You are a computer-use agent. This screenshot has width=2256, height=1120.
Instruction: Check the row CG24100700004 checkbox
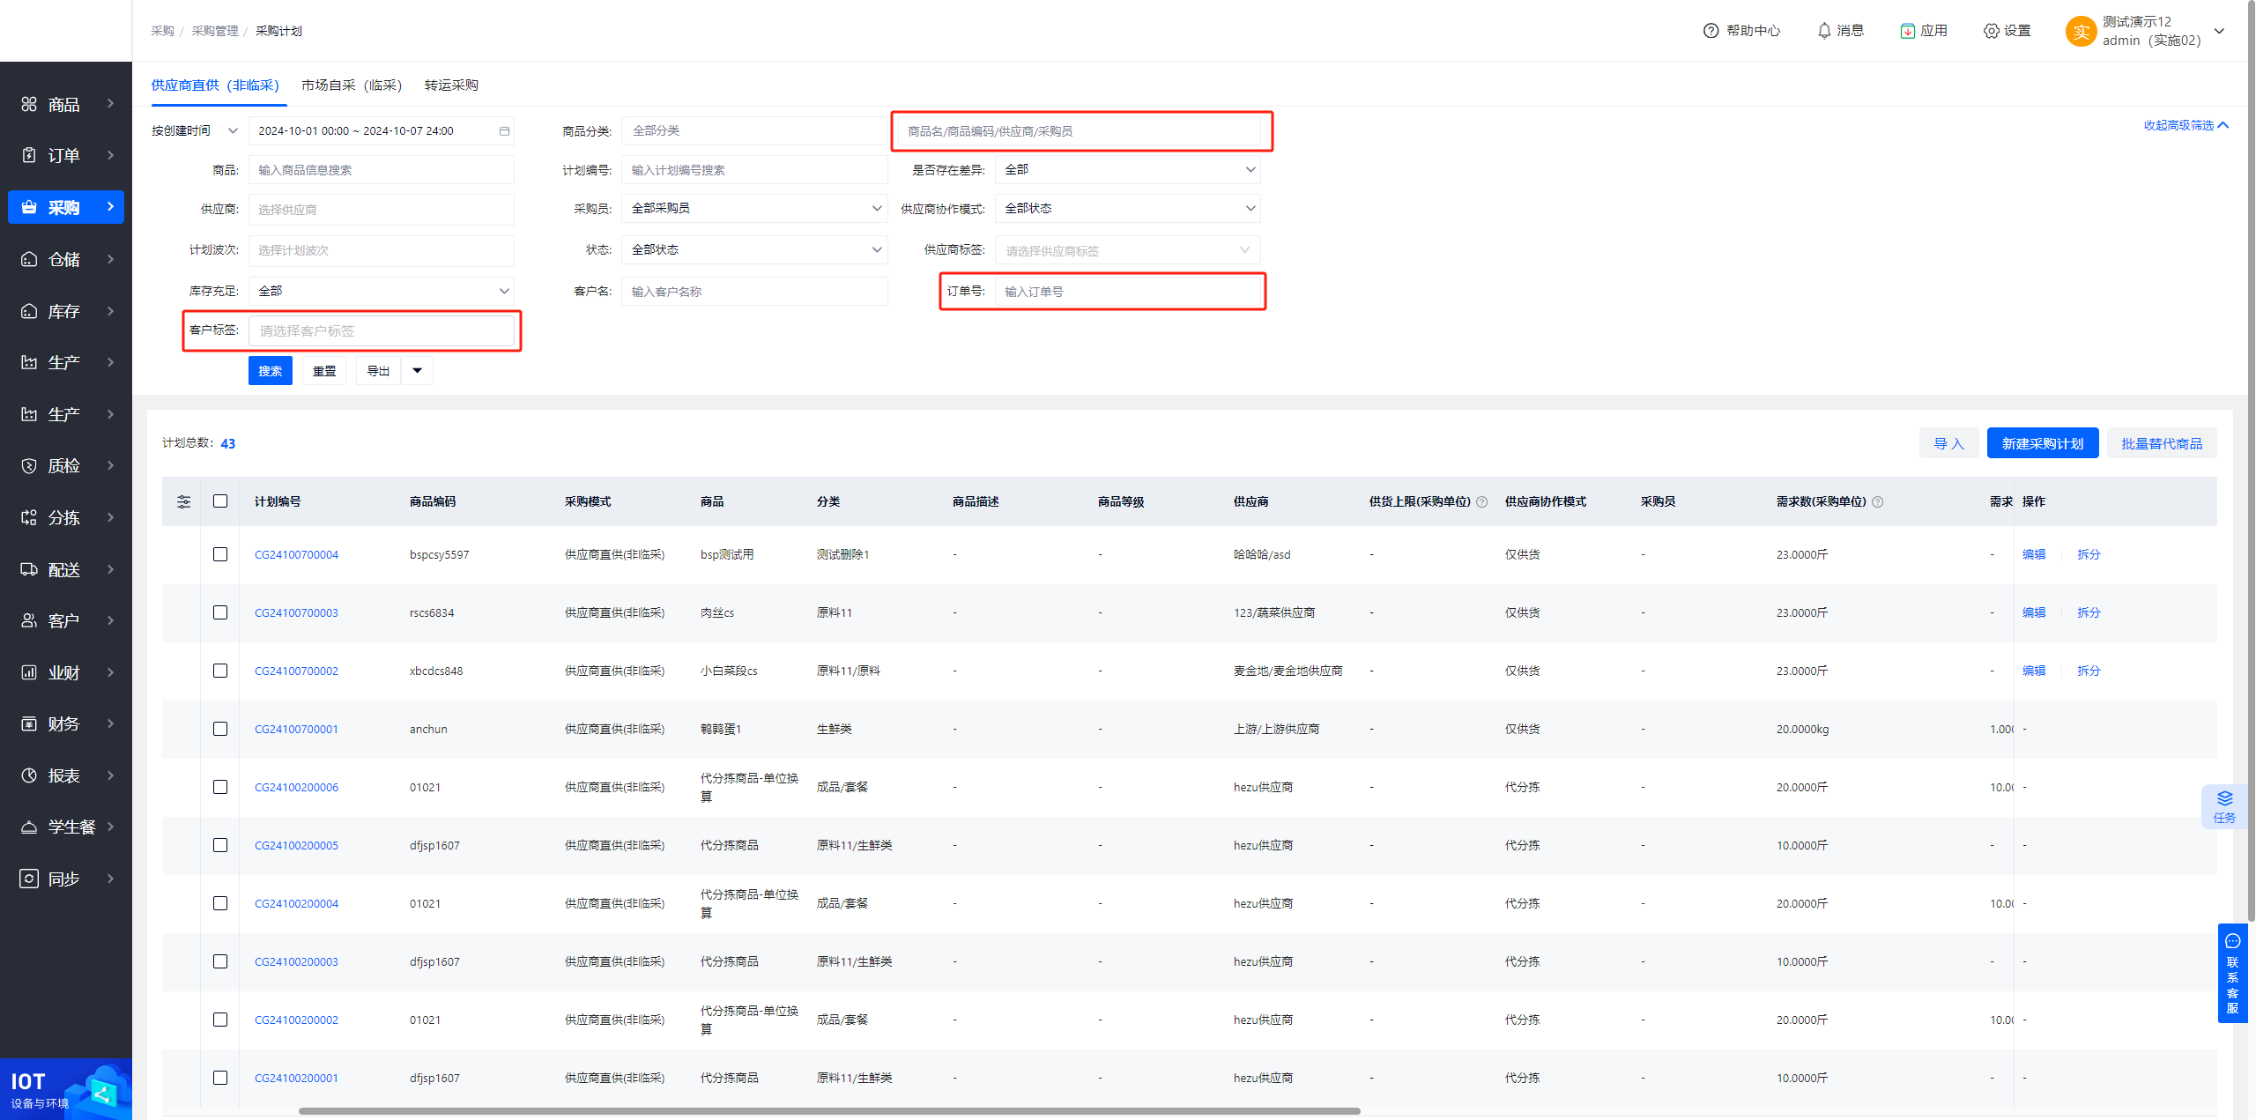[220, 554]
